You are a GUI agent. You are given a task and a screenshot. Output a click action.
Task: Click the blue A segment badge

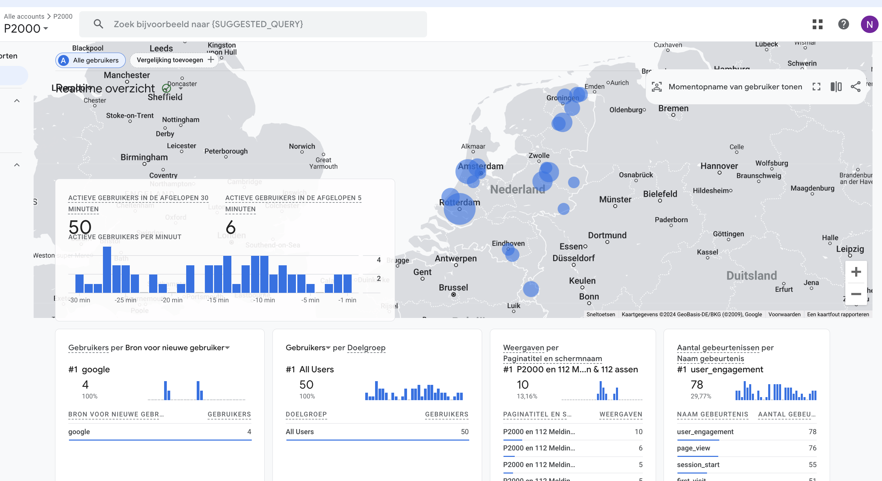(x=63, y=60)
